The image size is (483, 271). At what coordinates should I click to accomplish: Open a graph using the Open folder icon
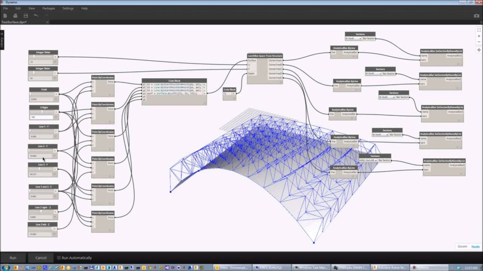point(15,15)
